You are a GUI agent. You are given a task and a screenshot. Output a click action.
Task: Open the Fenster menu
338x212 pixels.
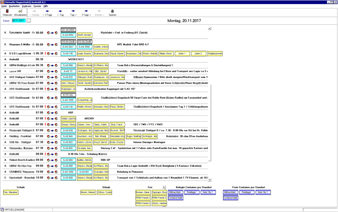(37, 6)
